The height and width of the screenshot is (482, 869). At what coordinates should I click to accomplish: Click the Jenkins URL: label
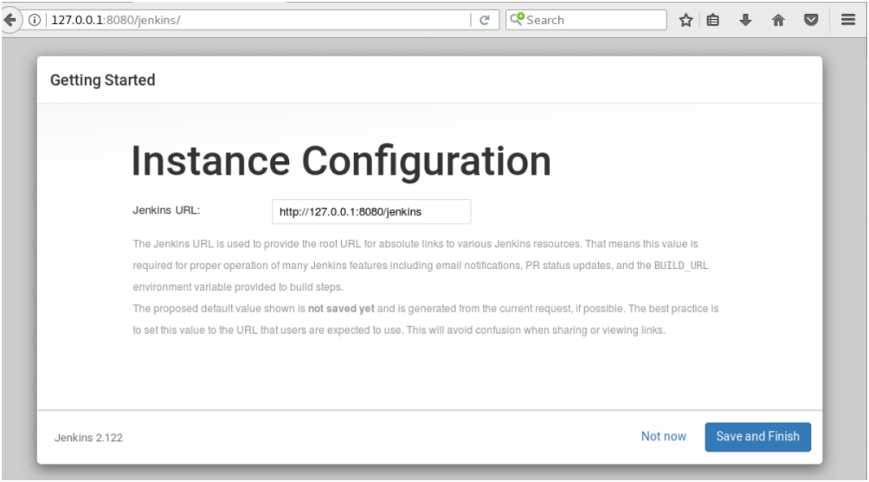coord(166,210)
